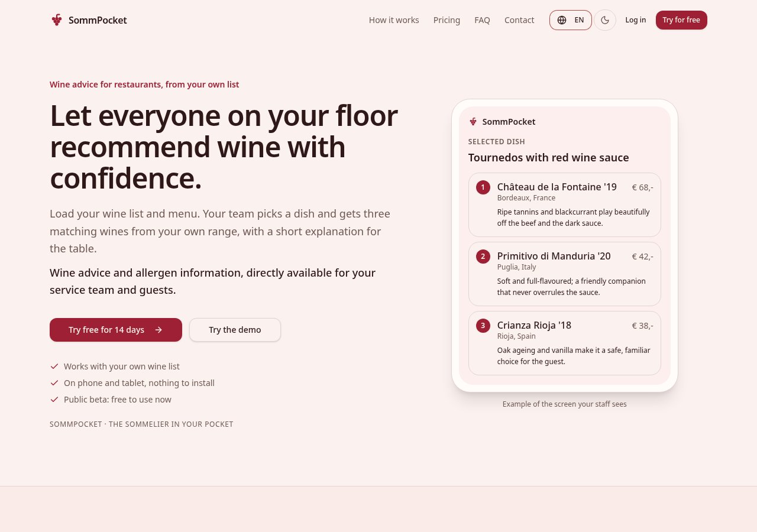Click the number 3 badge beside Crianza Rioja
The height and width of the screenshot is (532, 757).
click(483, 326)
